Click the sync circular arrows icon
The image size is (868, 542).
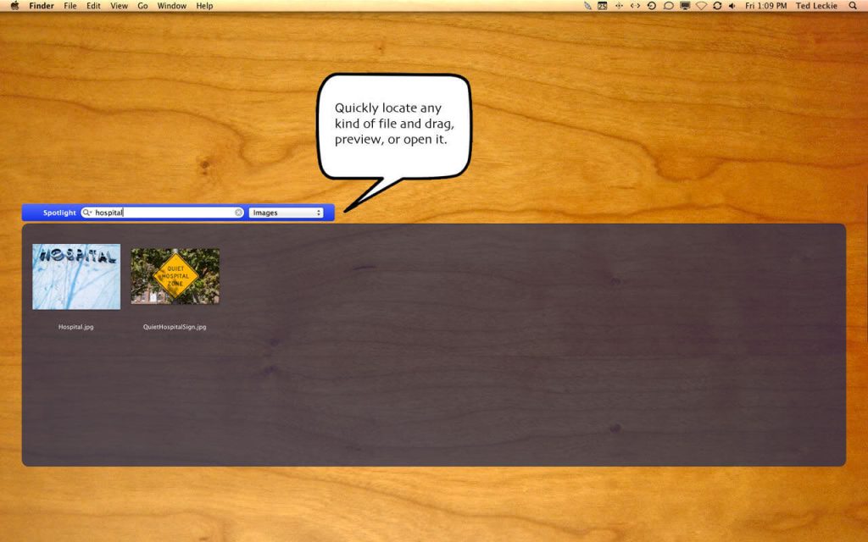point(717,6)
